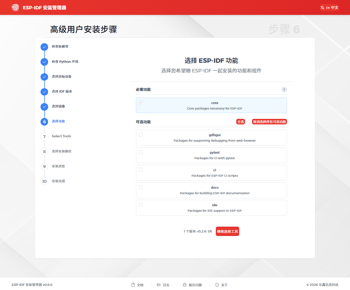This screenshot has width=350, height=290.
Task: Click the step 6 circle indicator
Action: (44, 121)
